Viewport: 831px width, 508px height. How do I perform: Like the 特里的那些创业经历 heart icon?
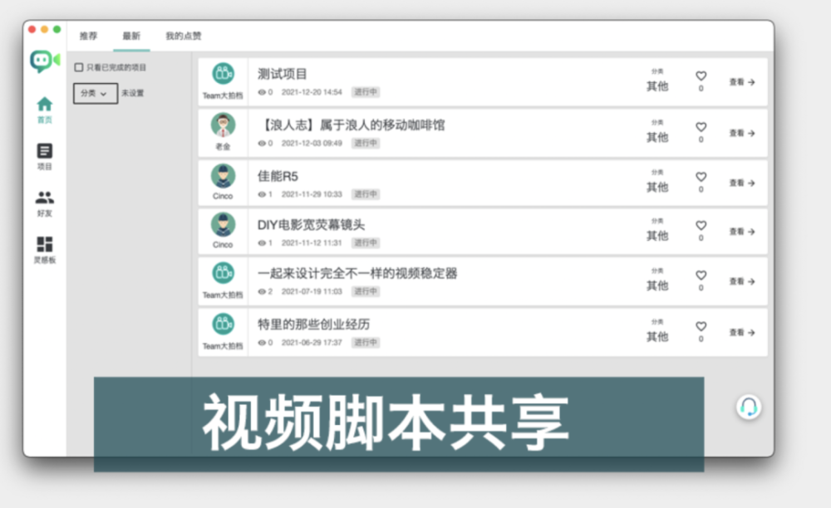point(701,326)
